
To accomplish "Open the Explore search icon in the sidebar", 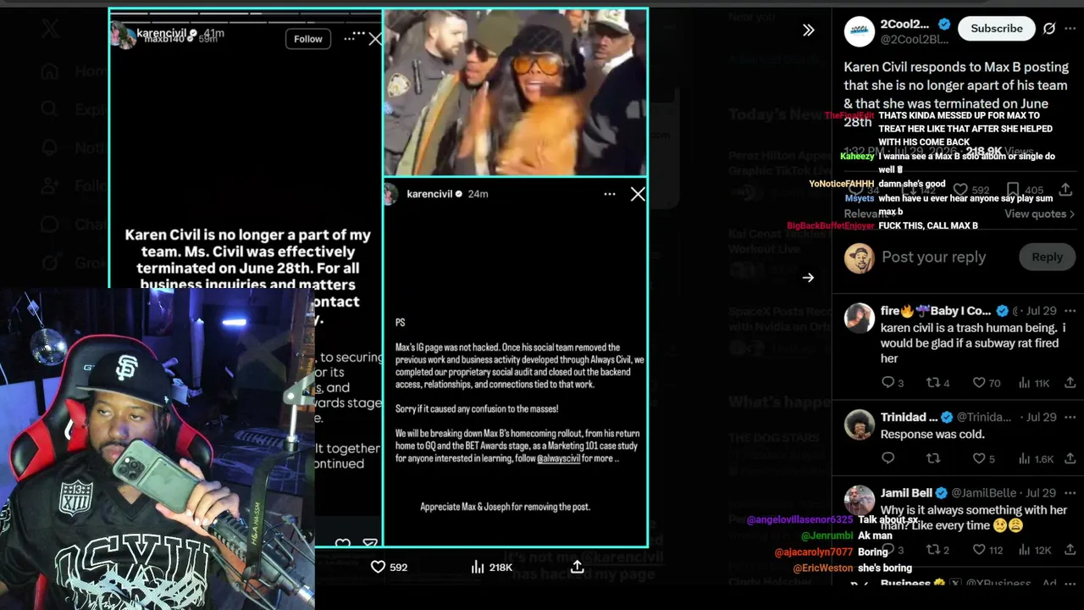I will [x=50, y=109].
